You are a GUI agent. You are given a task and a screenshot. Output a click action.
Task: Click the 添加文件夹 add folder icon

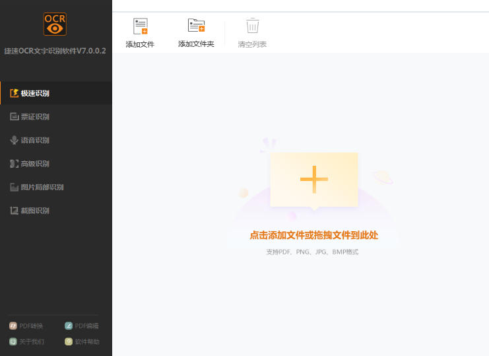point(196,26)
